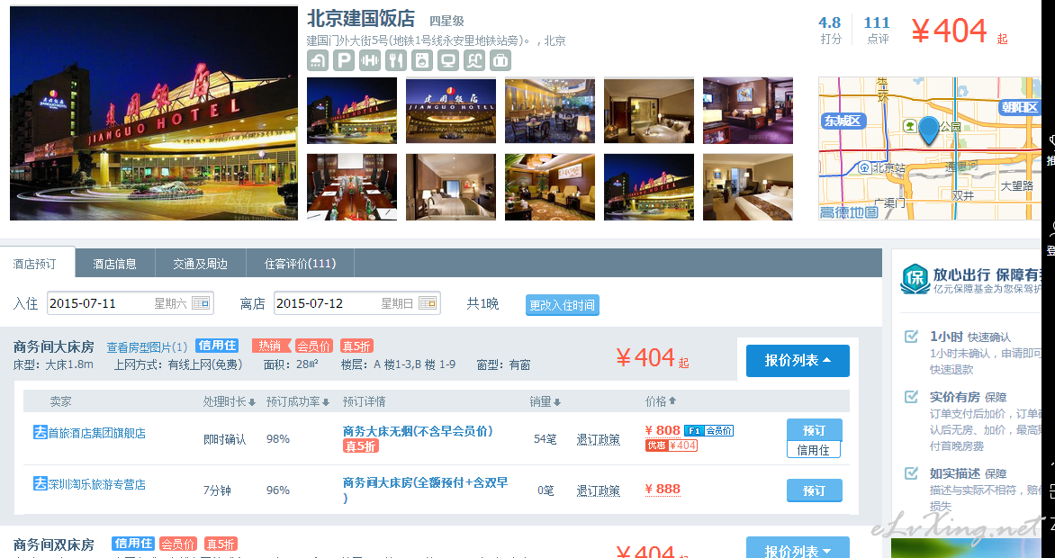This screenshot has width=1055, height=558.
Task: Click the 去 icon beside 深圳淘乐旅游专营店
Action: tap(41, 483)
